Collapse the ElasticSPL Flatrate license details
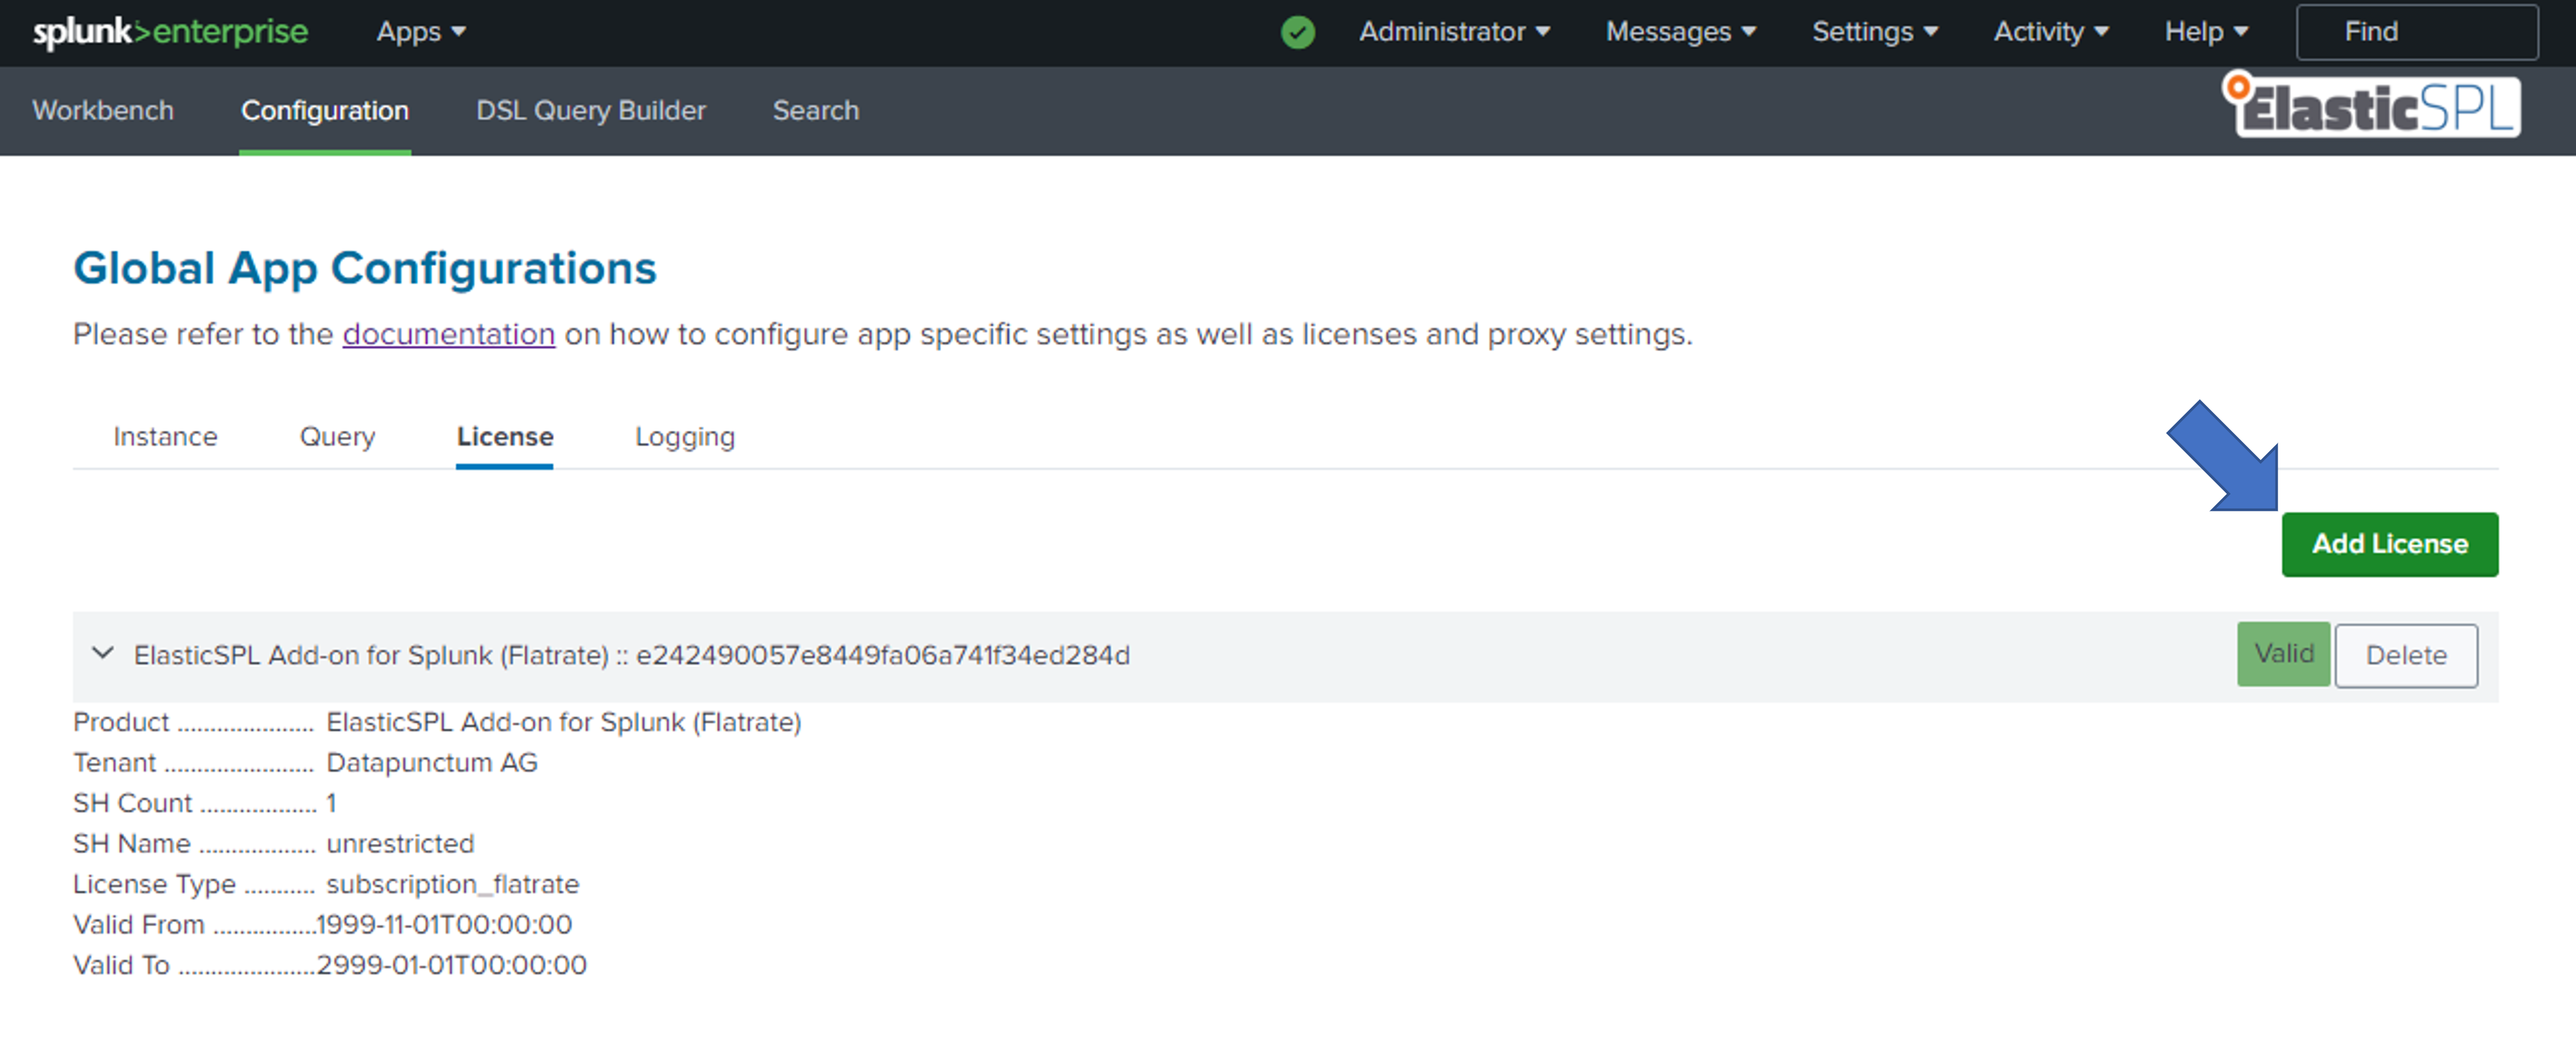This screenshot has width=2576, height=1043. tap(102, 654)
